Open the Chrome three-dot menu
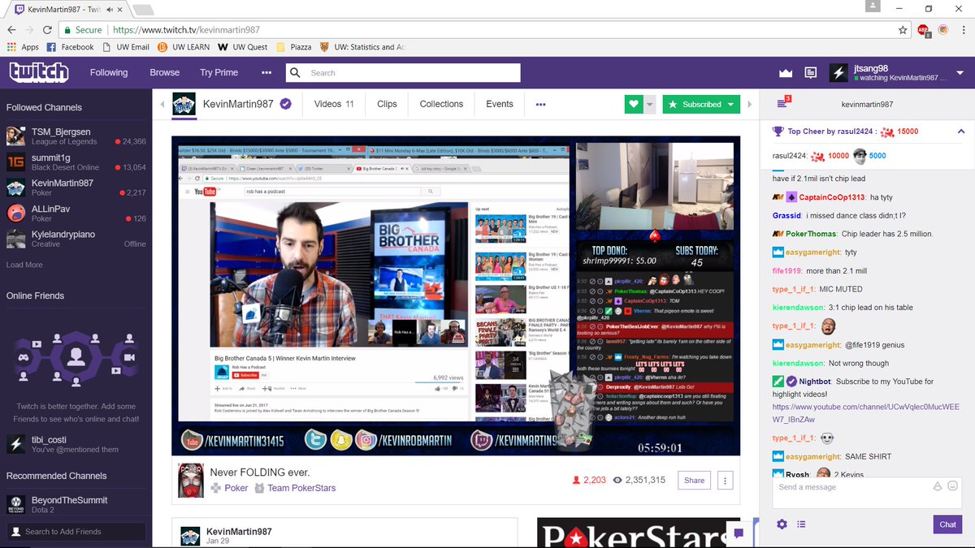Viewport: 975px width, 548px height. point(962,30)
